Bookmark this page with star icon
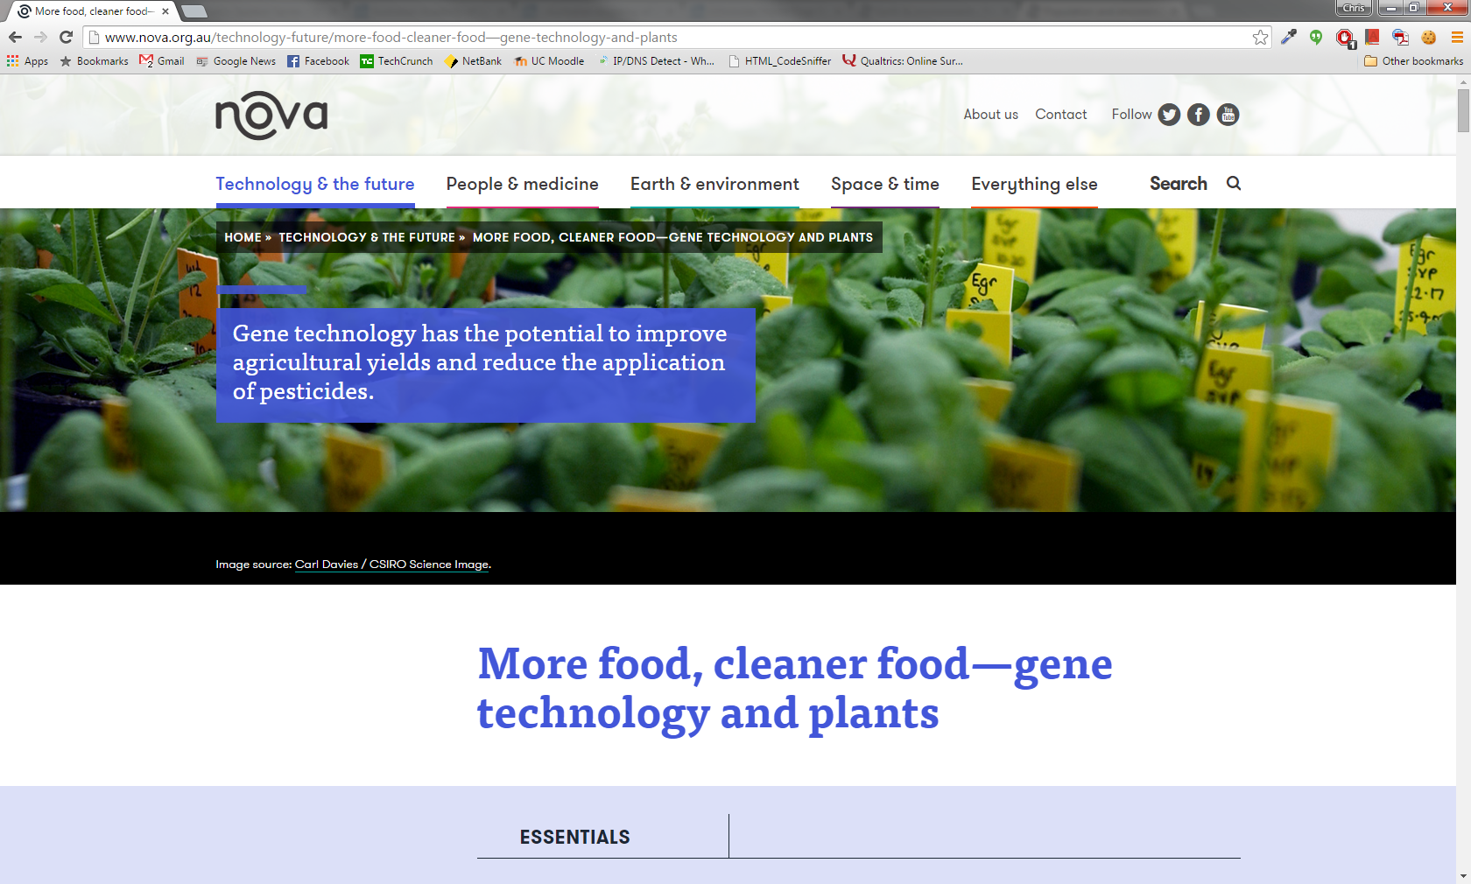 [x=1260, y=37]
